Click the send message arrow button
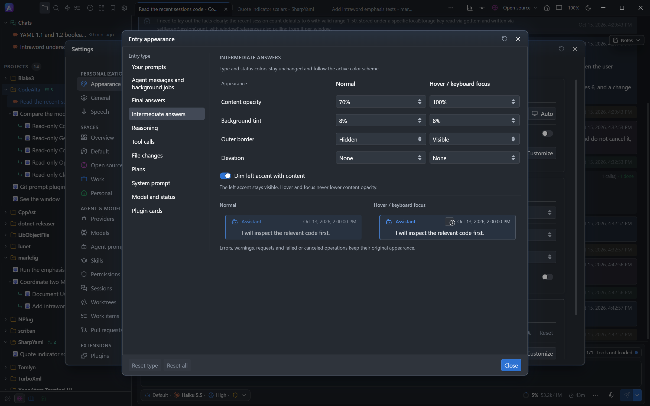 (626, 395)
